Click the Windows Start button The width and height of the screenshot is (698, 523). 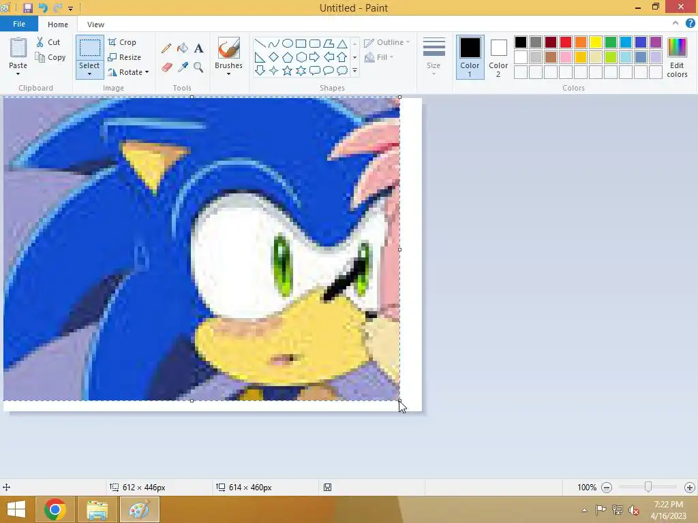pos(16,509)
